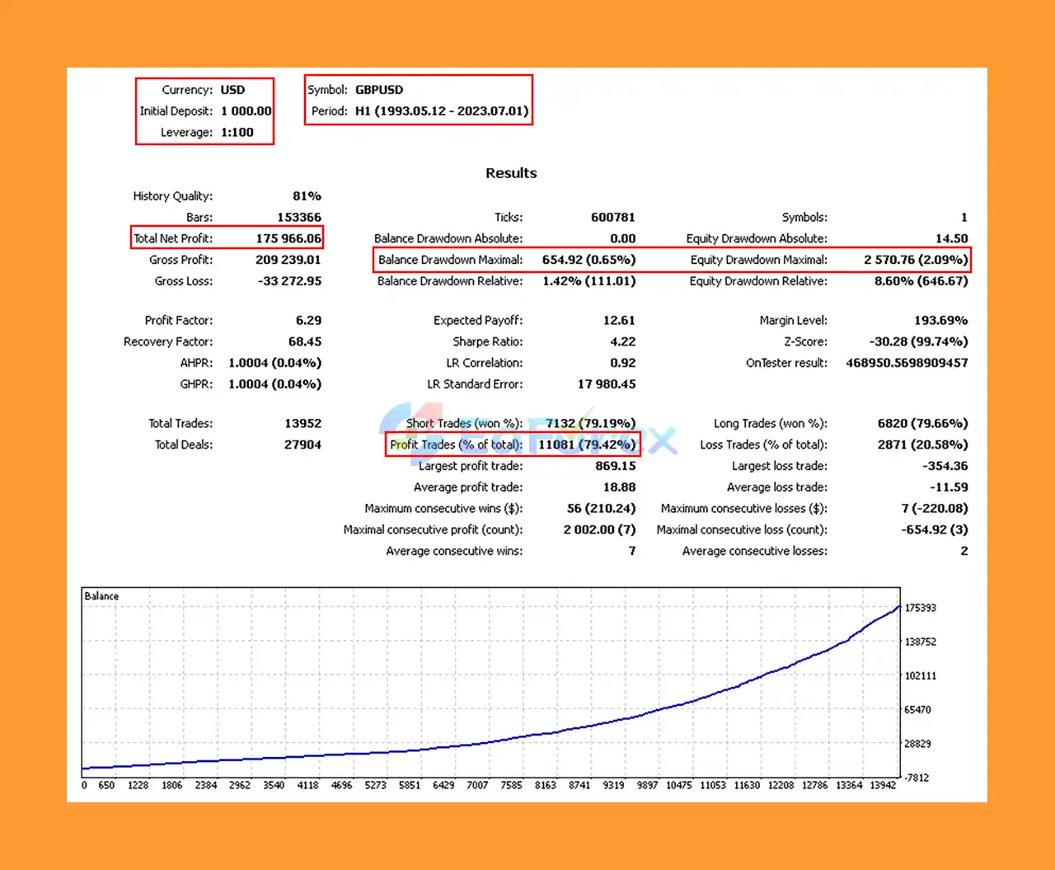Viewport: 1055px width, 870px height.
Task: Click the 28829 chart axis value
Action: [917, 744]
